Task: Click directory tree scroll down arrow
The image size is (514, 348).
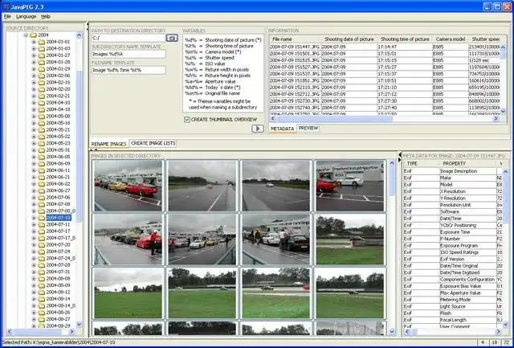Action: pyautogui.click(x=79, y=325)
